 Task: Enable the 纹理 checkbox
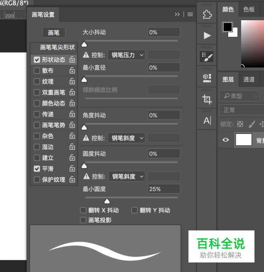[x=37, y=81]
